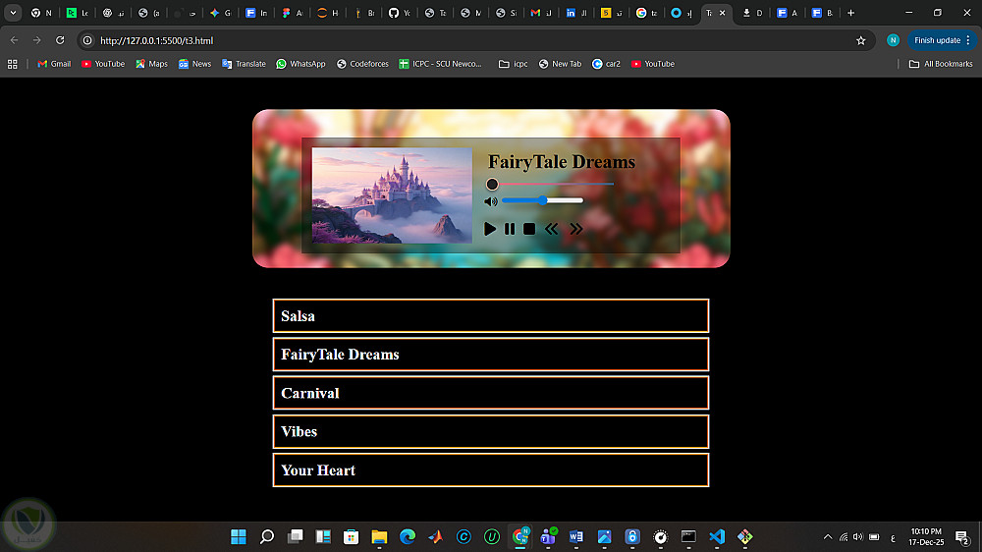Open the terminal window from taskbar
Screen dimensions: 982x552
[689, 536]
